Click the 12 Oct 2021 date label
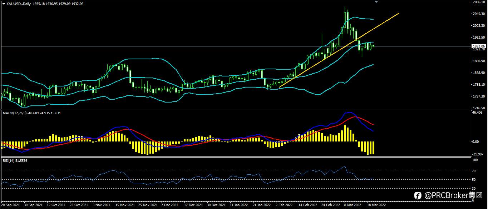This screenshot has width=488, height=209. [x=56, y=205]
